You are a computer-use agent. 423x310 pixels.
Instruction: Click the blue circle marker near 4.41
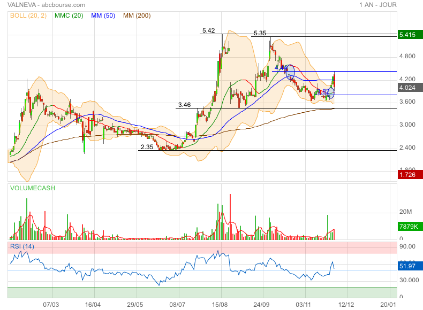pos(291,72)
